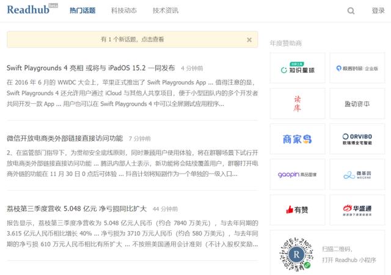Open the 荔枝第三季度营收 topic headline
Viewport: 391px width, 275px height.
76,208
